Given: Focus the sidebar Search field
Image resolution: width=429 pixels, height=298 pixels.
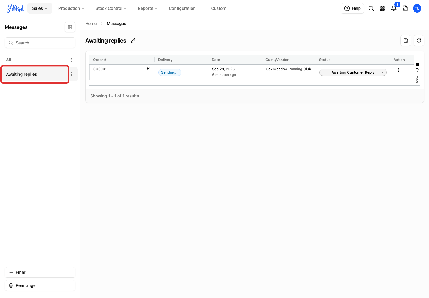Looking at the screenshot, I should (40, 43).
